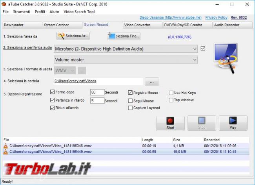Image resolution: width=255 pixels, height=185 pixels.
Task: Click the Play button
Action: click(x=233, y=123)
